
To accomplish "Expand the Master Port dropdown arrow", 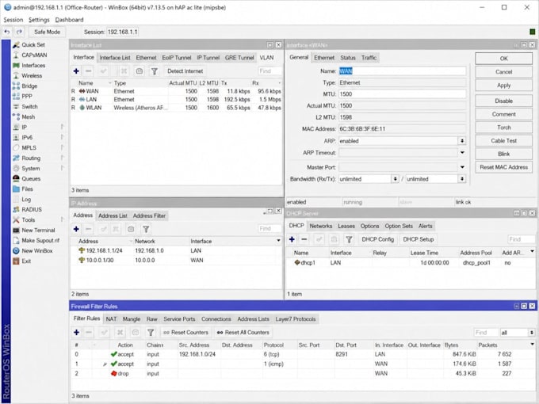I will [x=462, y=167].
